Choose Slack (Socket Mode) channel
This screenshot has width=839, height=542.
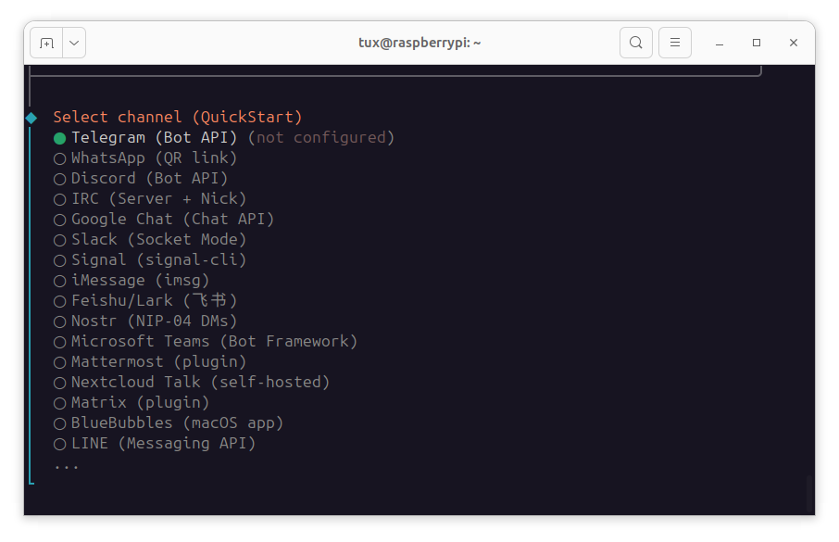[60, 240]
